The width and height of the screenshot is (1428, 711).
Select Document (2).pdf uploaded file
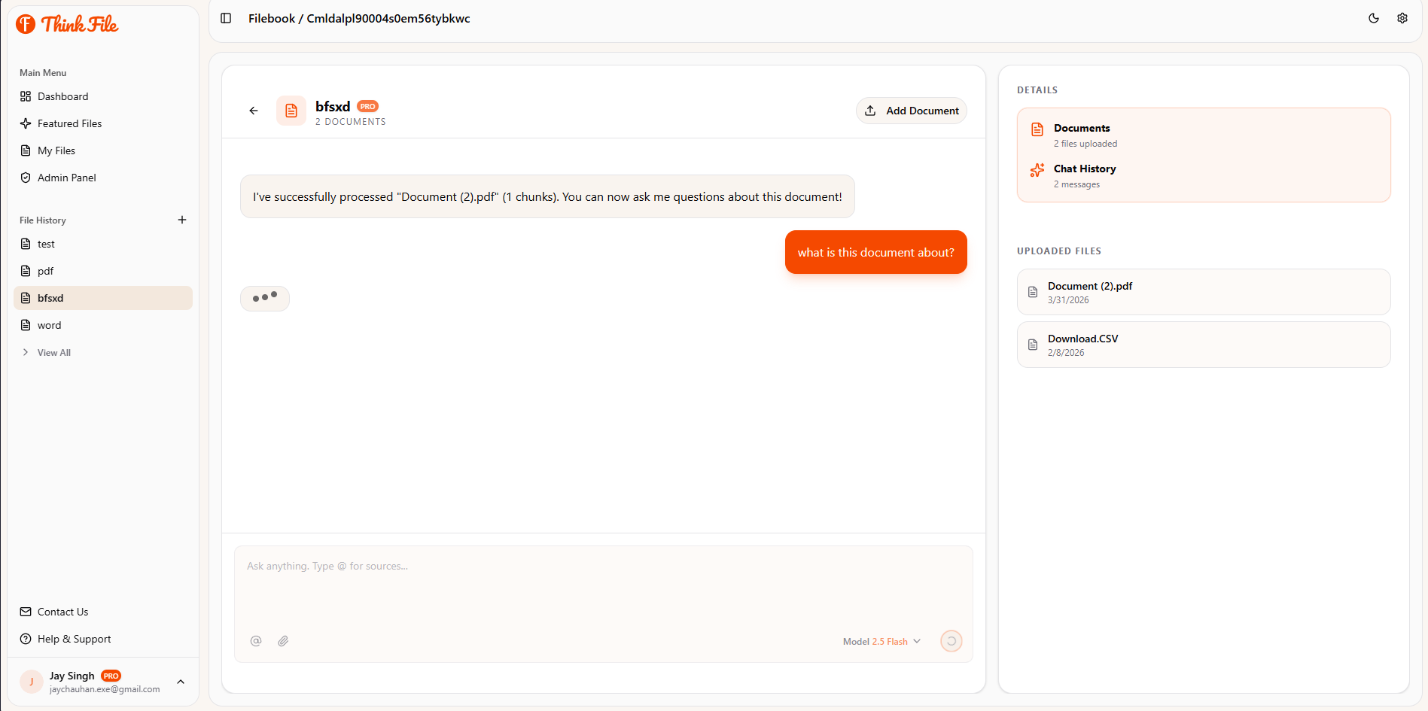coord(1204,292)
